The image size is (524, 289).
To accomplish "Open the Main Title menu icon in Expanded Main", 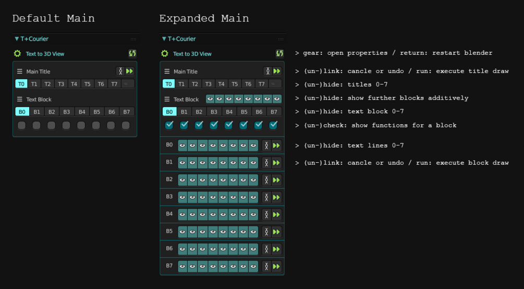I will click(167, 71).
